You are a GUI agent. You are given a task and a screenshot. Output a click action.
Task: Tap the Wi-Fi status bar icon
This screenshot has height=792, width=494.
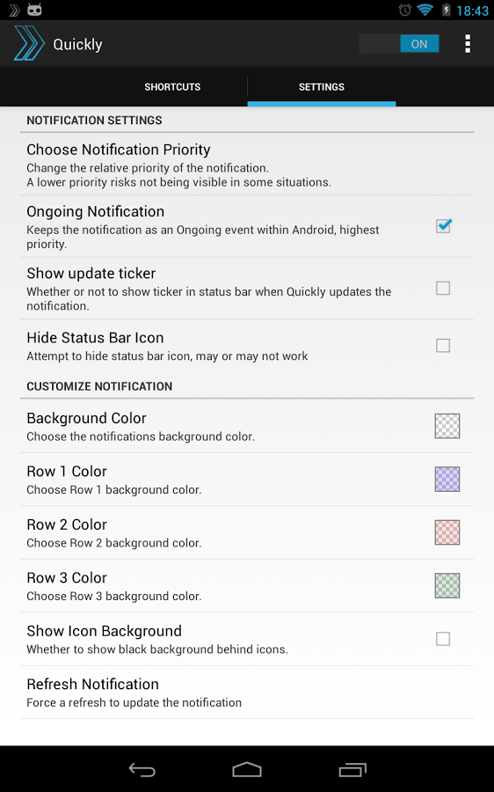pos(425,10)
